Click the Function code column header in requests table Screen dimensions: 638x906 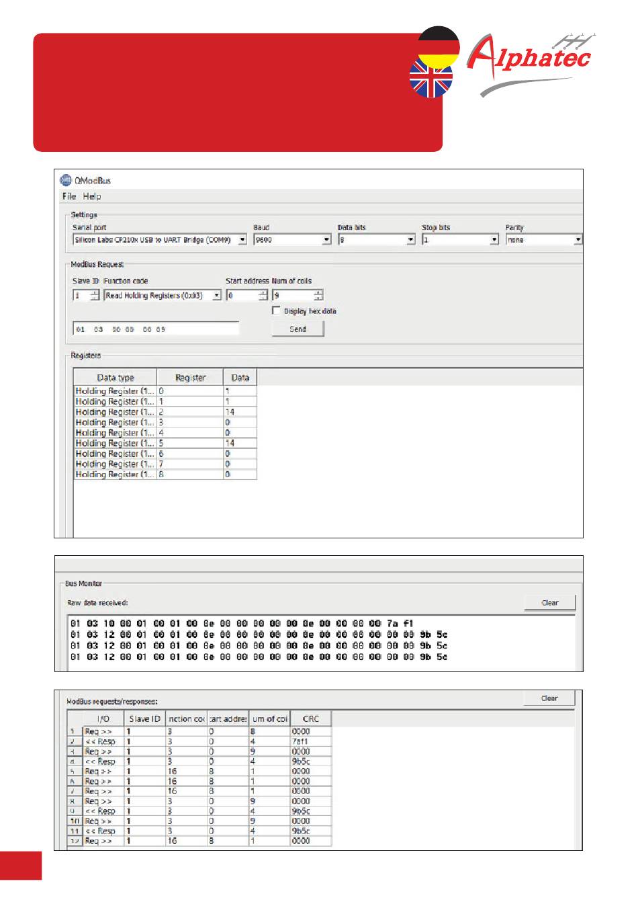click(186, 718)
